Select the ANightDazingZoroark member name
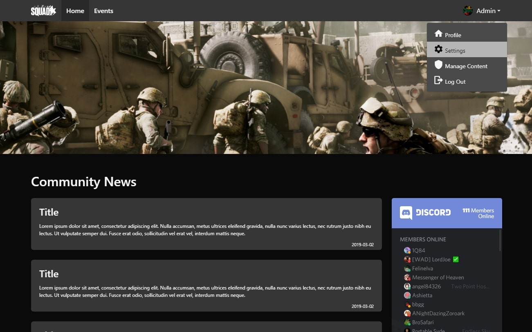Viewport: 532px width, 332px height. [x=438, y=313]
